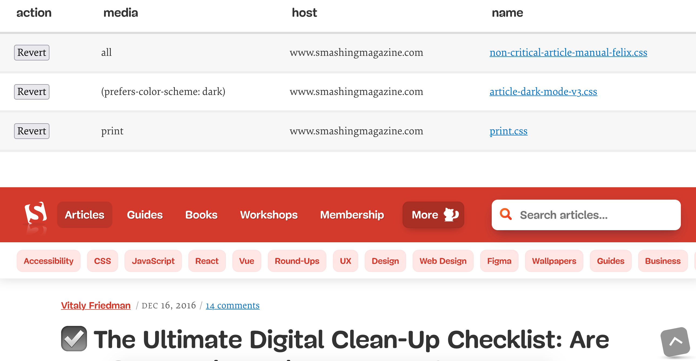Click the name column header
This screenshot has height=361, width=696.
(507, 13)
